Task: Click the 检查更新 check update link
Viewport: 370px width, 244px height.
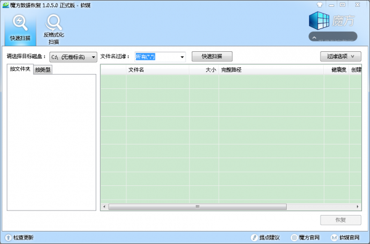Action: coord(20,237)
